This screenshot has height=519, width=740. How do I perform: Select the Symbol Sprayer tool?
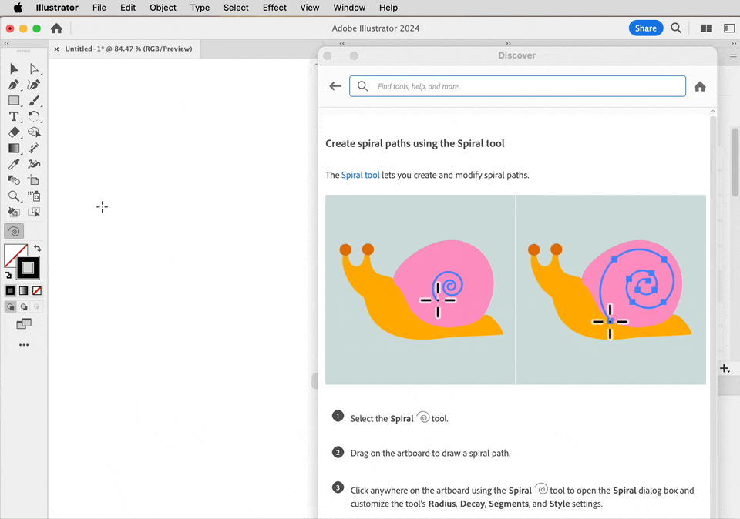pos(33,196)
